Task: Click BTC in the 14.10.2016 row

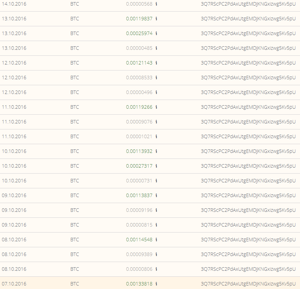Action: (x=74, y=4)
